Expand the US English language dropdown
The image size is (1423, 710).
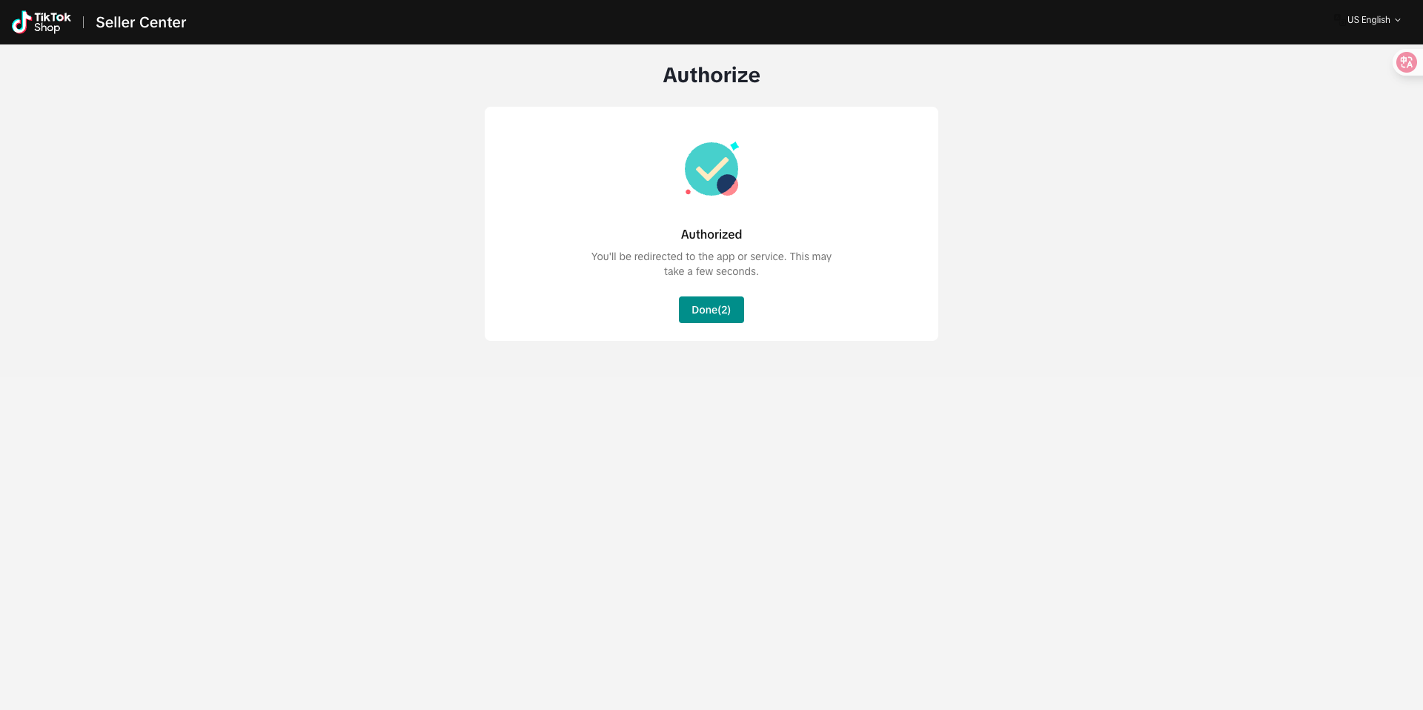point(1373,20)
